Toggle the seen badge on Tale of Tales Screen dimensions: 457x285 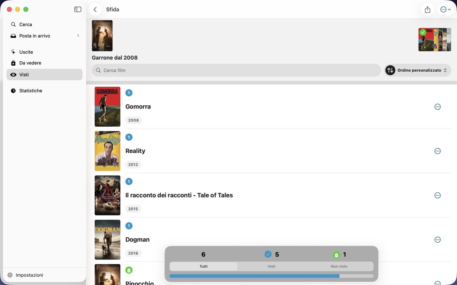click(x=129, y=181)
